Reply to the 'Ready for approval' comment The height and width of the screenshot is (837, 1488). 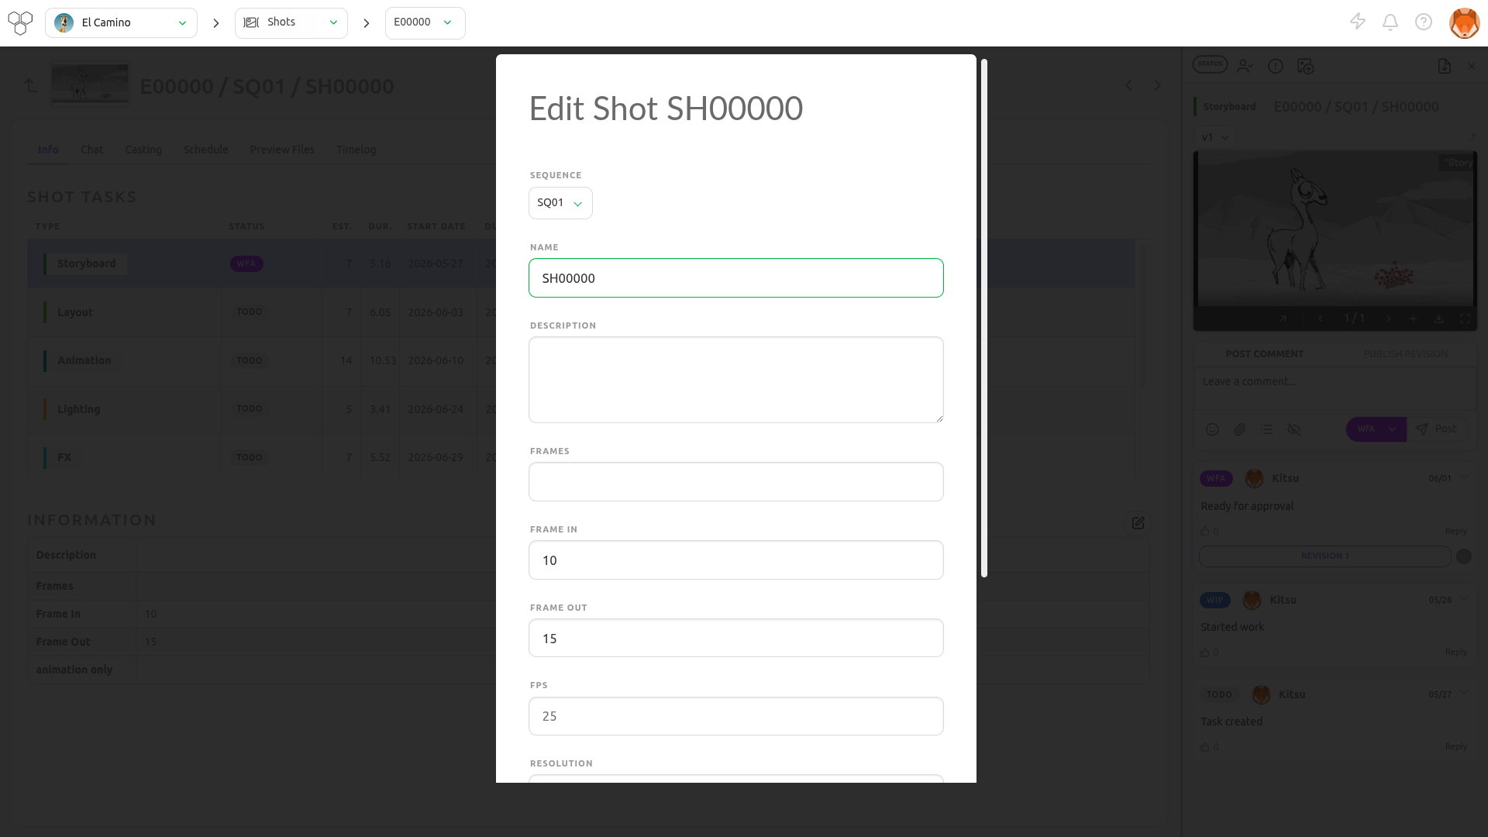click(1455, 531)
